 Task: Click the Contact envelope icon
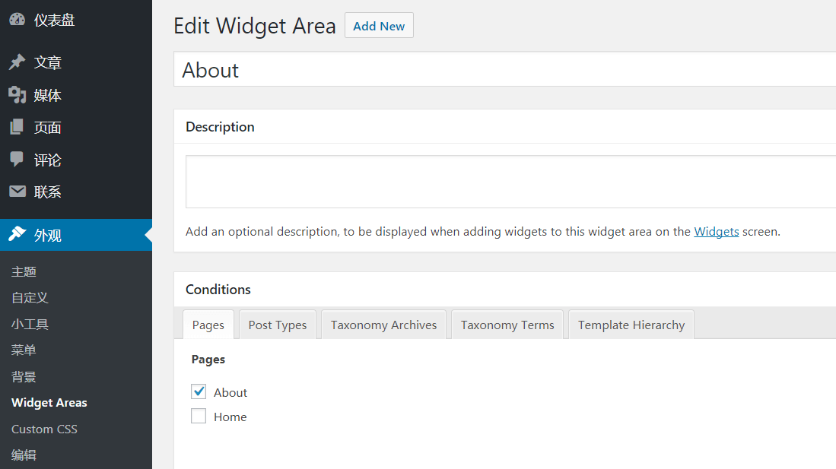17,192
